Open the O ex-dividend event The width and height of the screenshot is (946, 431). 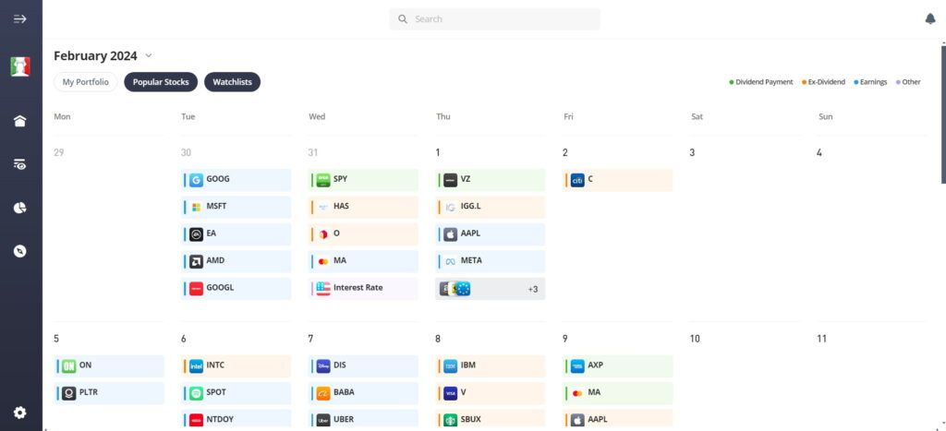363,234
